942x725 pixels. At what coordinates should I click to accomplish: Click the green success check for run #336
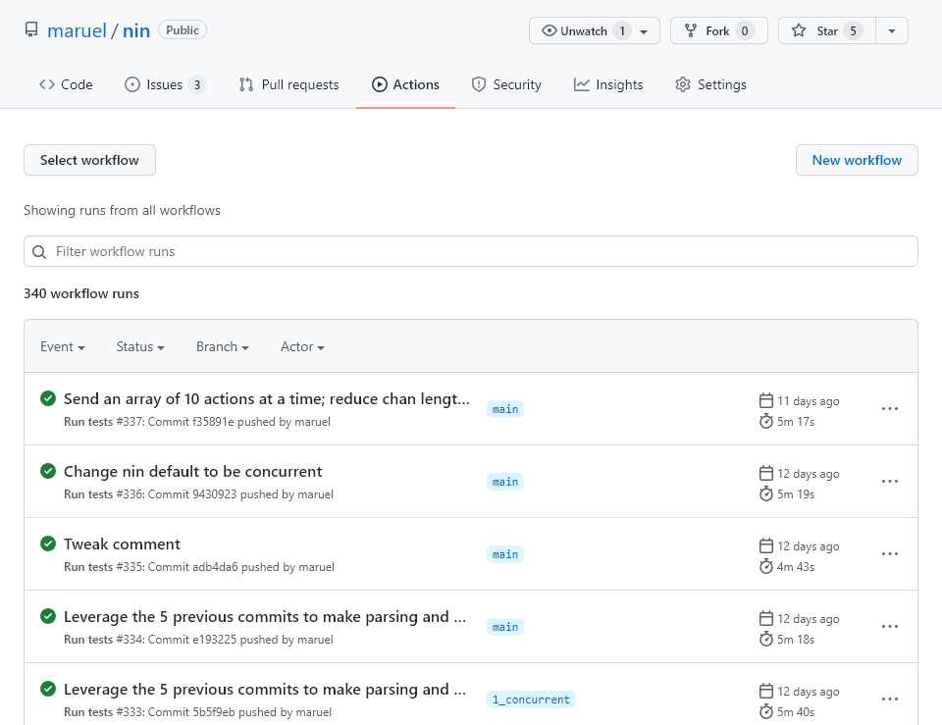click(x=48, y=471)
